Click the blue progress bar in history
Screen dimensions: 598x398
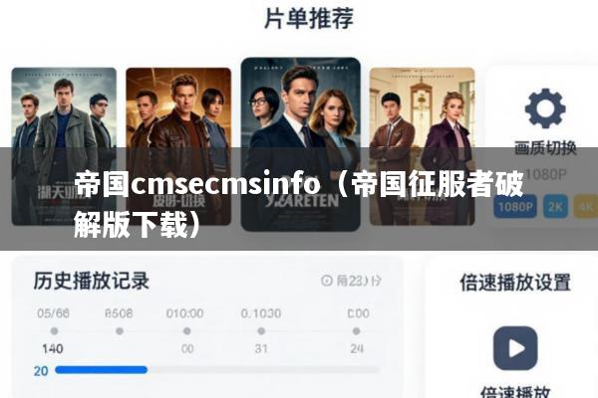[101, 369]
